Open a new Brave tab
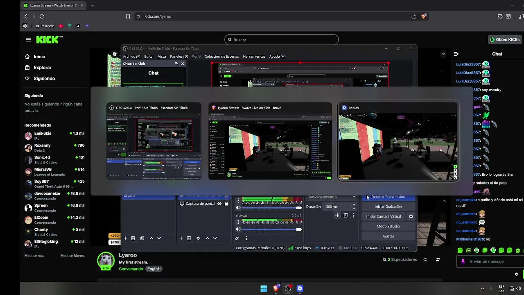Image resolution: width=524 pixels, height=295 pixels. click(92, 5)
